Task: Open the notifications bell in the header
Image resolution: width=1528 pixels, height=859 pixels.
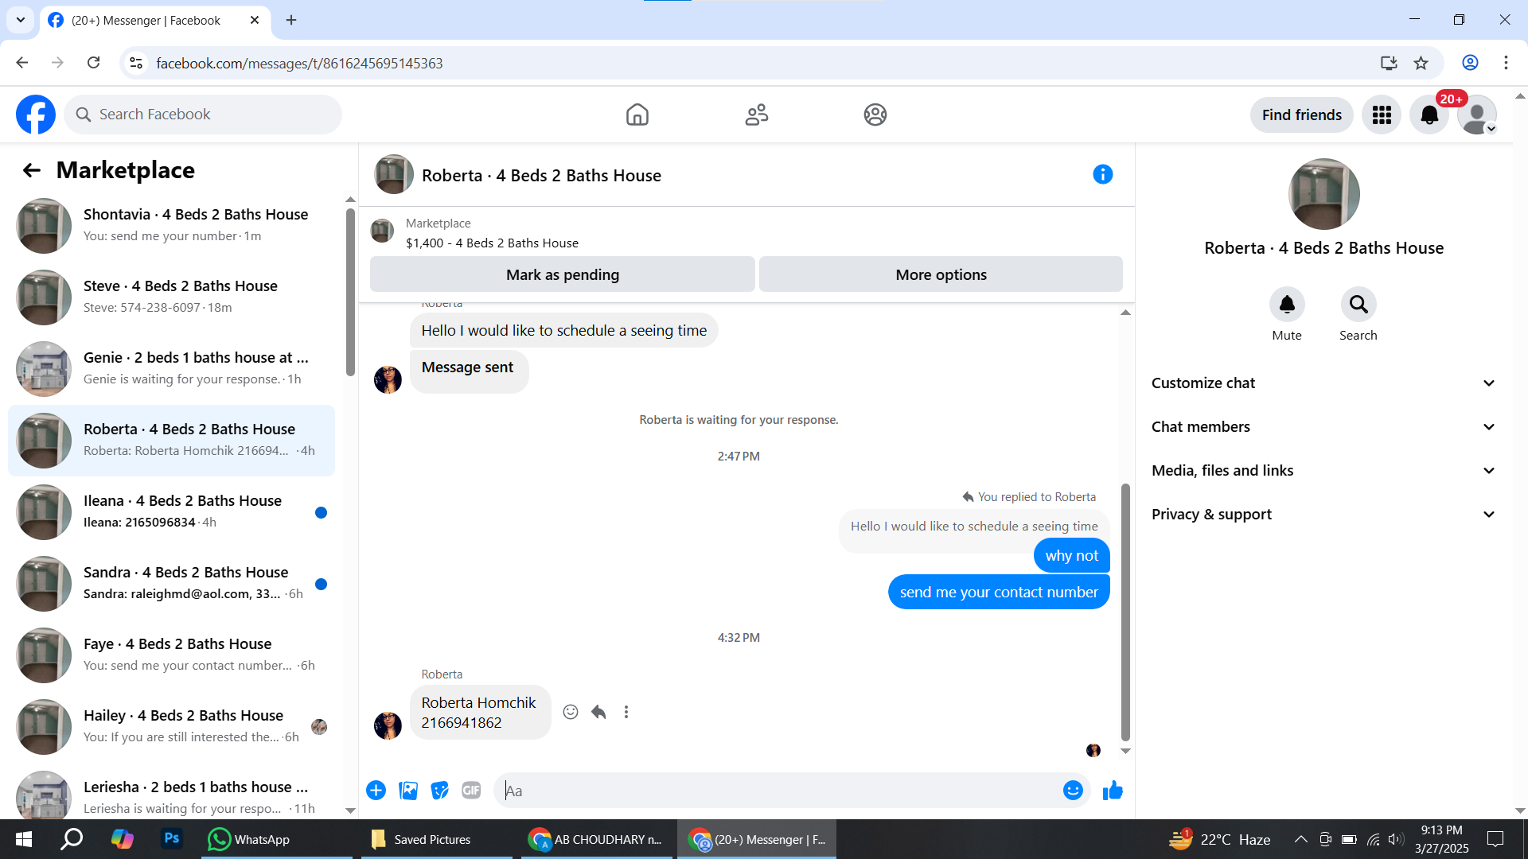Action: (1429, 115)
